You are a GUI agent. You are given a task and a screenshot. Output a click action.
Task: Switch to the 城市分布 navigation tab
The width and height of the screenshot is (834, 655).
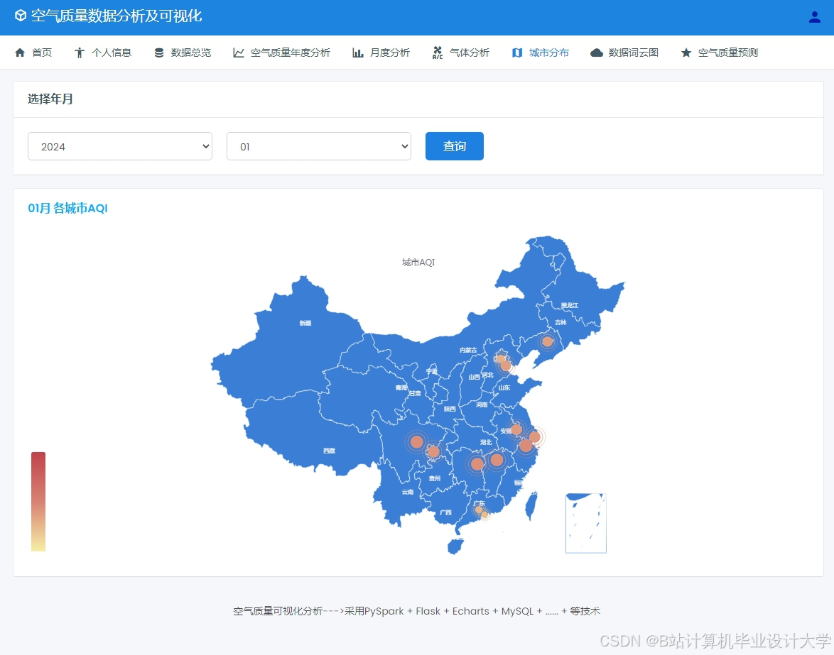pos(541,52)
